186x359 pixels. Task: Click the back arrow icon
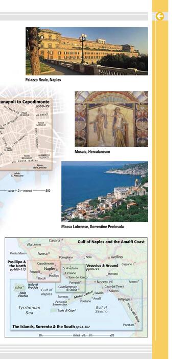pyautogui.click(x=160, y=16)
